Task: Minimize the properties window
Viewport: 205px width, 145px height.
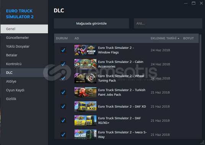Action: 185,3
